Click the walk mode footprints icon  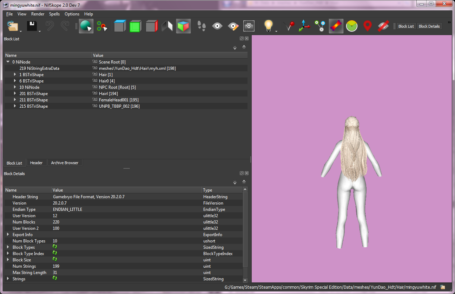201,26
